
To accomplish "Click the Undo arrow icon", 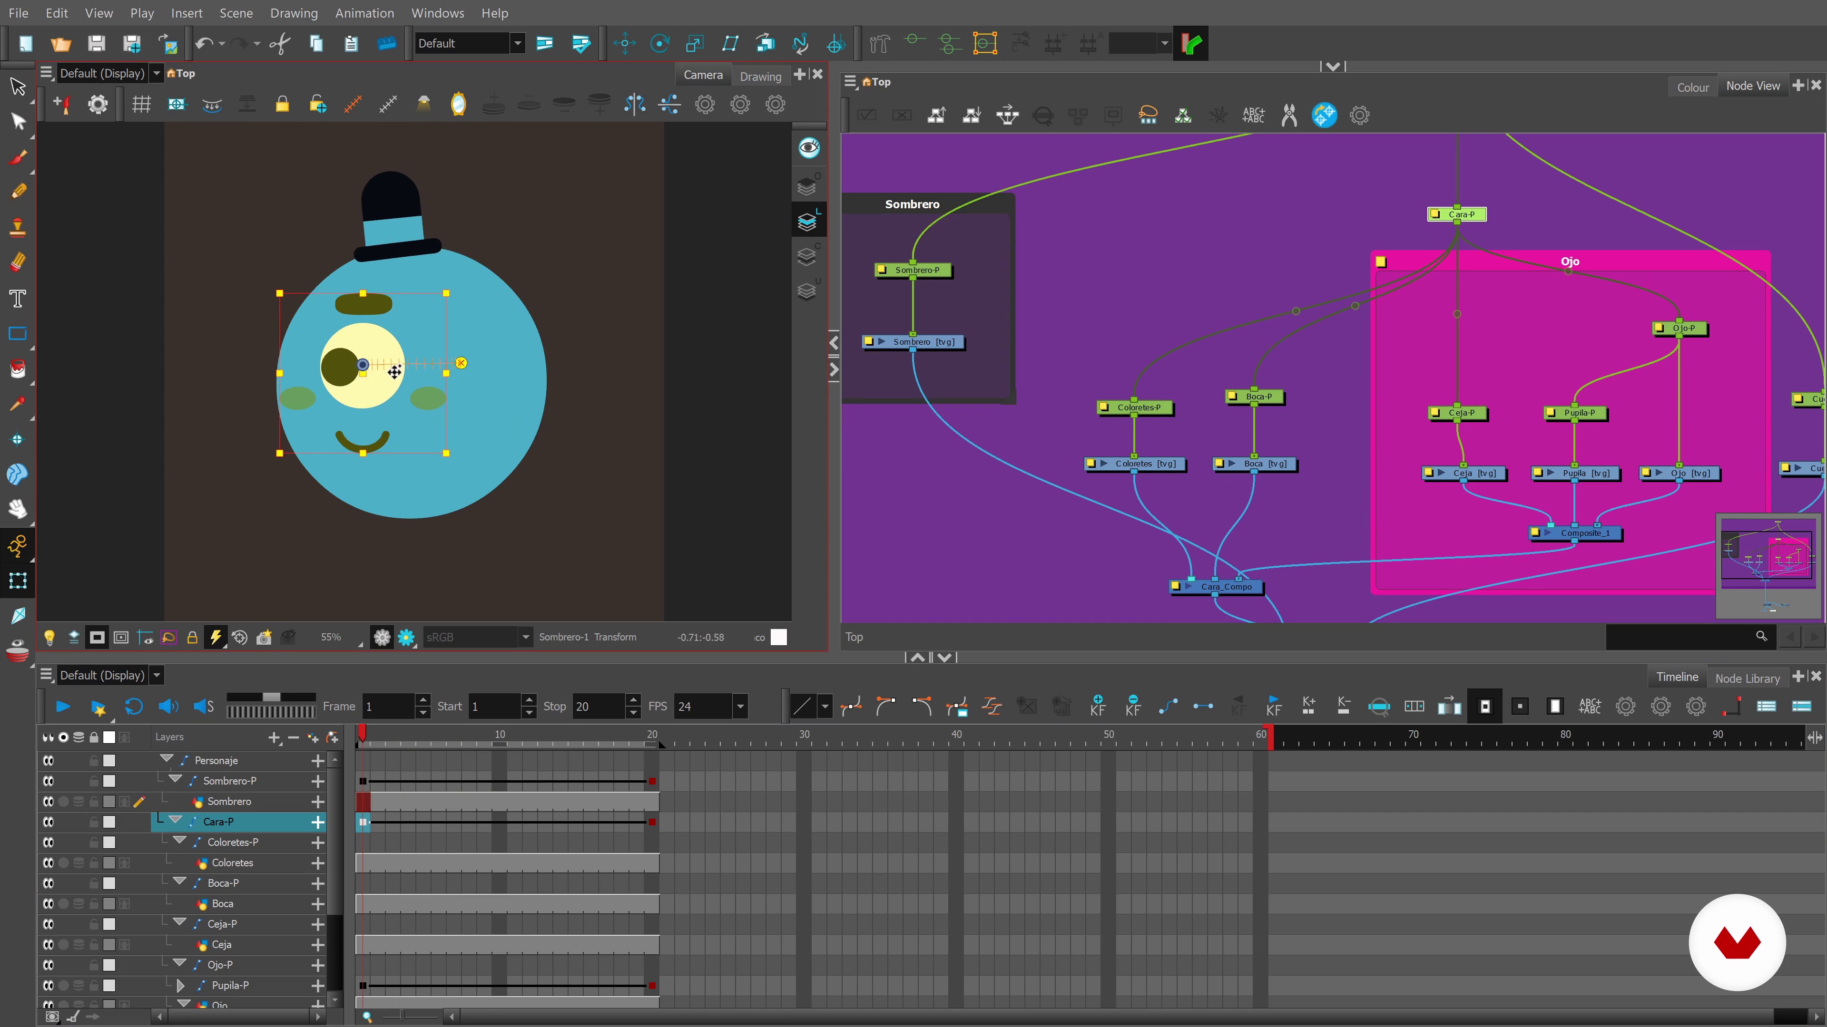I will point(204,44).
